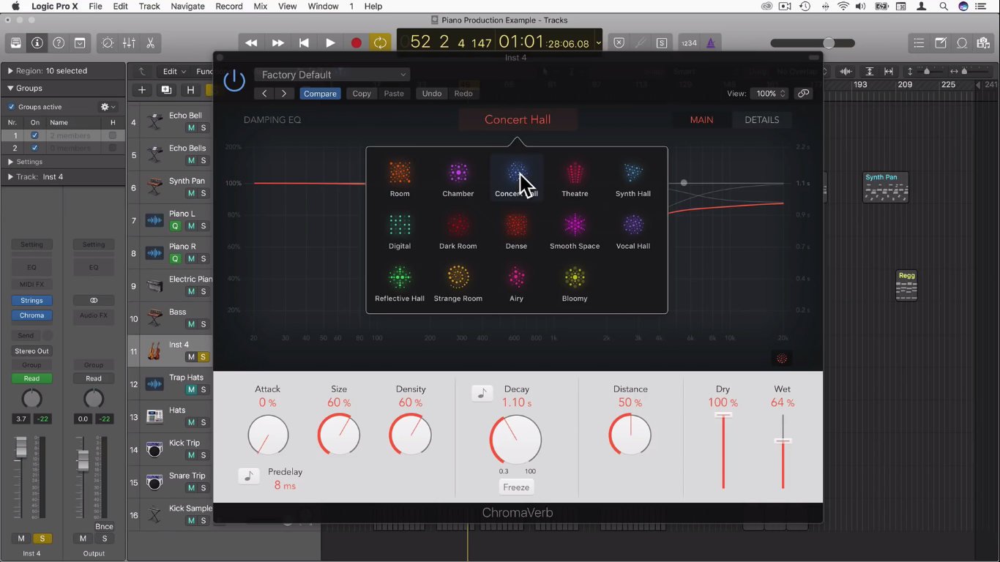The image size is (1000, 562).
Task: Click the Compare button
Action: point(320,94)
